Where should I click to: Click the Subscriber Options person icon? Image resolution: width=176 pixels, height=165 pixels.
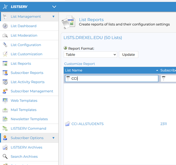pyautogui.click(x=5, y=138)
